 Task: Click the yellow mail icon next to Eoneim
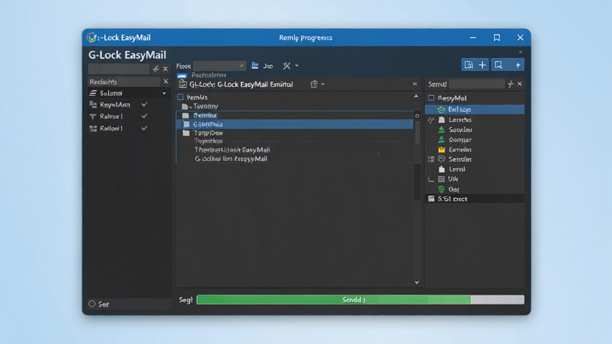coord(442,149)
